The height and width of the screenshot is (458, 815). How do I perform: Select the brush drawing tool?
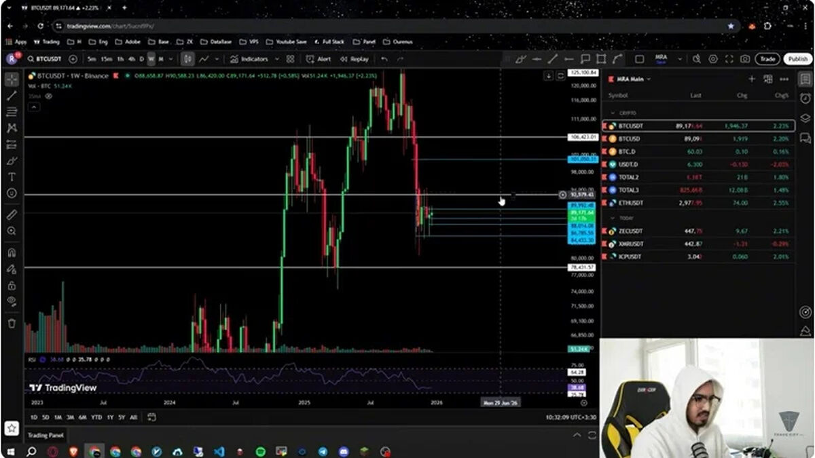tap(12, 161)
